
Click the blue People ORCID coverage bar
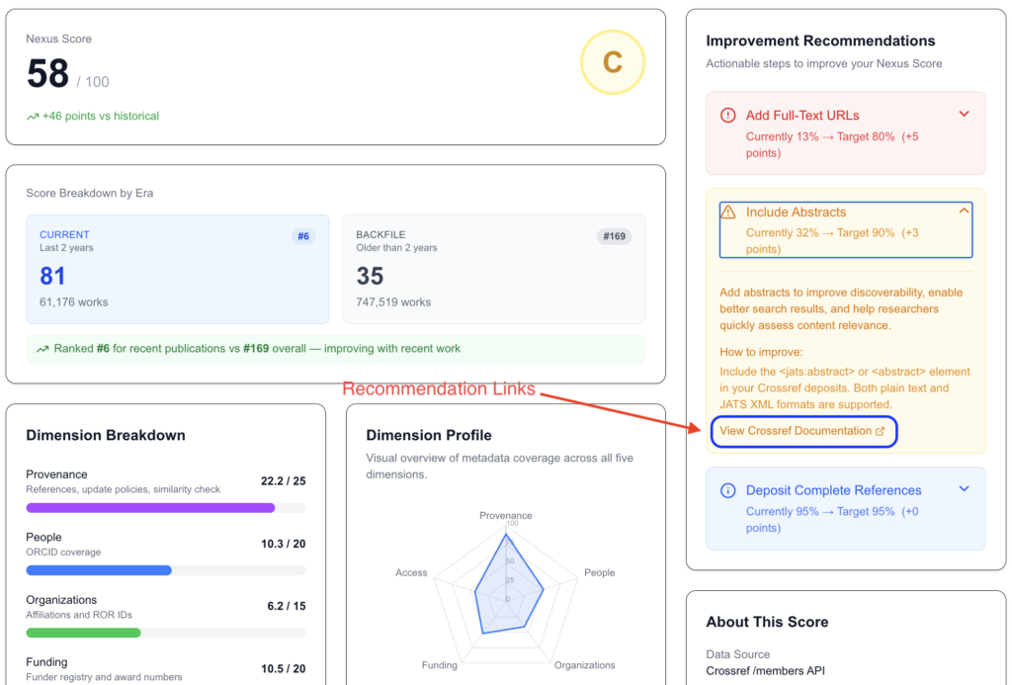[99, 570]
